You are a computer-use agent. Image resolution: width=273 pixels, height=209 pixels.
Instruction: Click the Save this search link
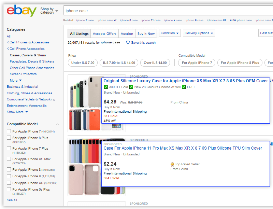coord(143,43)
